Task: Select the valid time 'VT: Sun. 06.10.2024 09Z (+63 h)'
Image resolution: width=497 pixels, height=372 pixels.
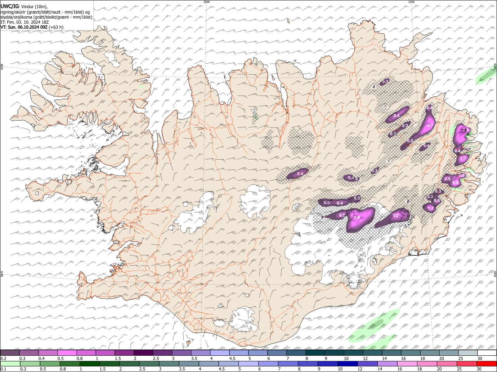Action: coord(32,27)
